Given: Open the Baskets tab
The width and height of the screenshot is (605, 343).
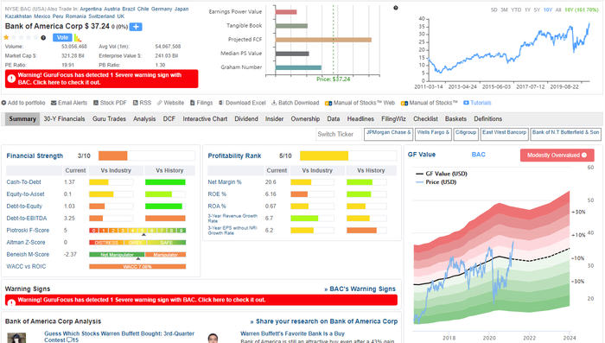Looking at the screenshot, I should point(455,119).
